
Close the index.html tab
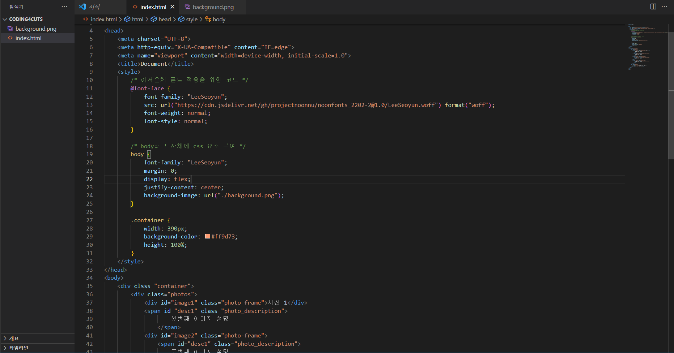click(x=173, y=7)
